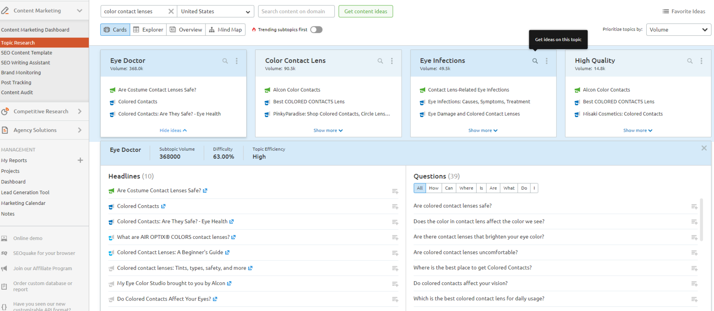
Task: Click plus icon next to My Reports
Action: [80, 160]
